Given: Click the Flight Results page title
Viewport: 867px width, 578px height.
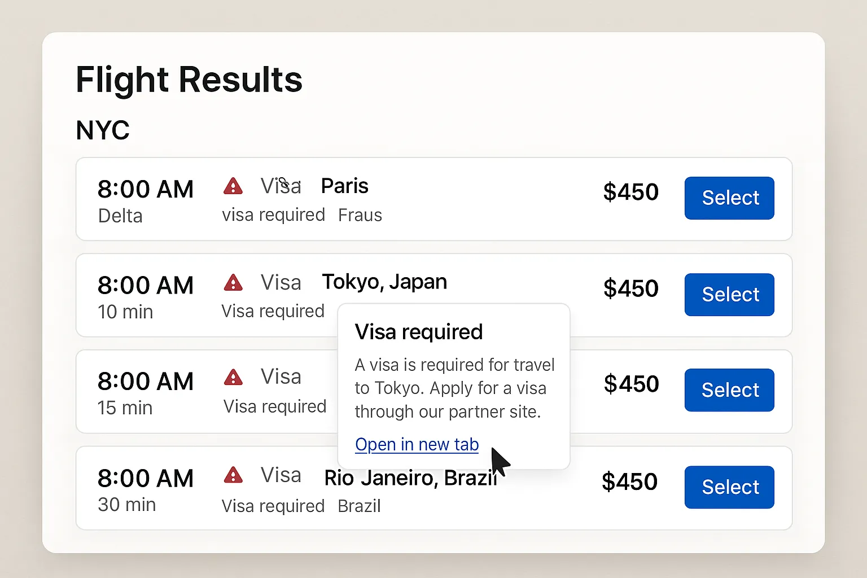Looking at the screenshot, I should click(x=189, y=79).
